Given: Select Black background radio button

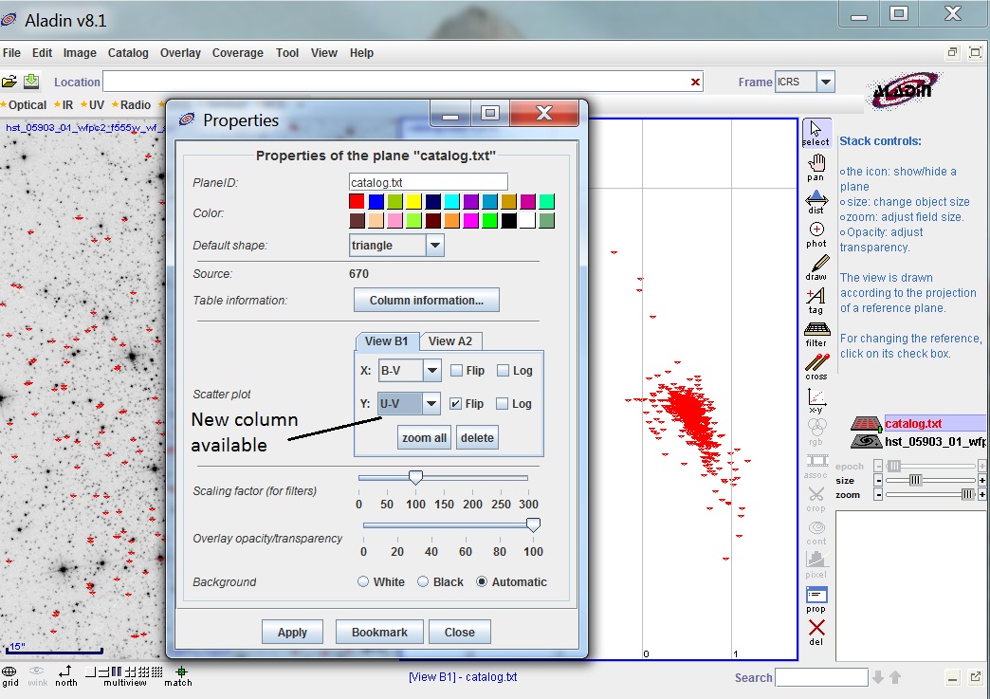Looking at the screenshot, I should tap(423, 581).
